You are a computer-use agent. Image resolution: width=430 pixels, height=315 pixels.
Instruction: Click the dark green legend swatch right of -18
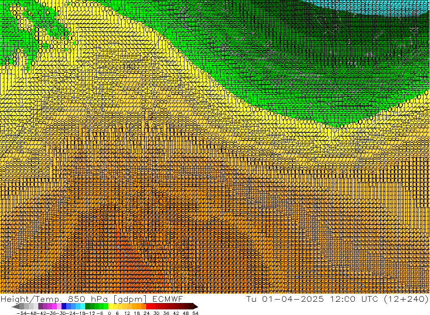(x=87, y=306)
